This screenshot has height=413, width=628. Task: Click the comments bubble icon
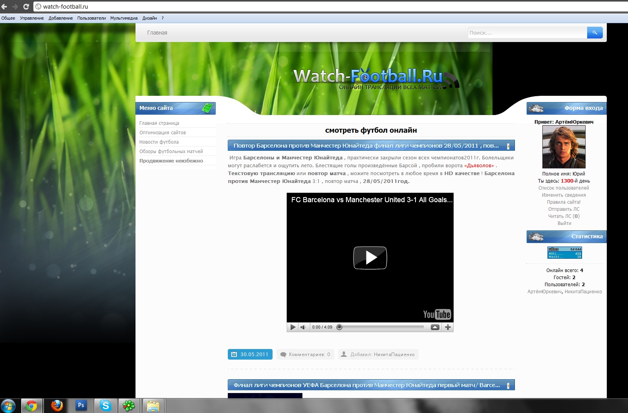pos(283,355)
